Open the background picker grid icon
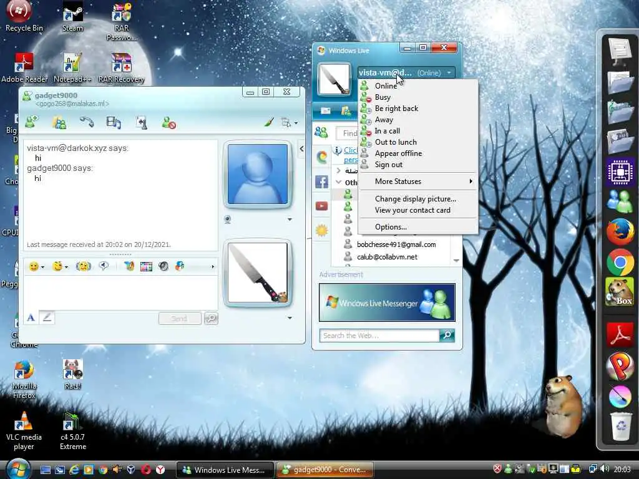Viewport: 639px width, 479px height. coord(146,266)
